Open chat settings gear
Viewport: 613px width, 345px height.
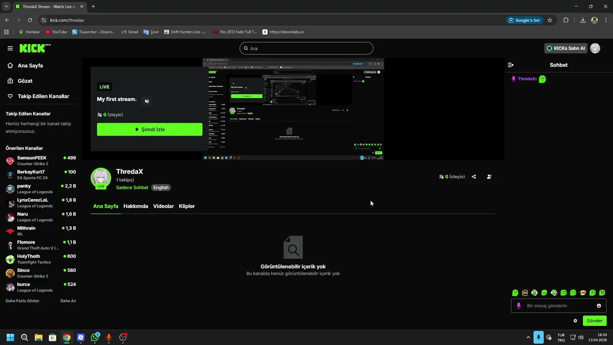coord(575,321)
